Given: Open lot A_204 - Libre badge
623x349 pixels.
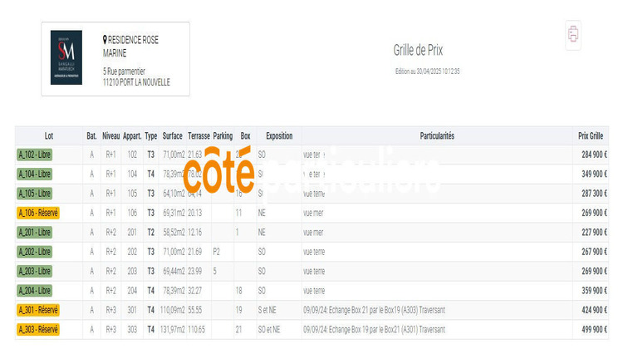Looking at the screenshot, I should click(34, 291).
